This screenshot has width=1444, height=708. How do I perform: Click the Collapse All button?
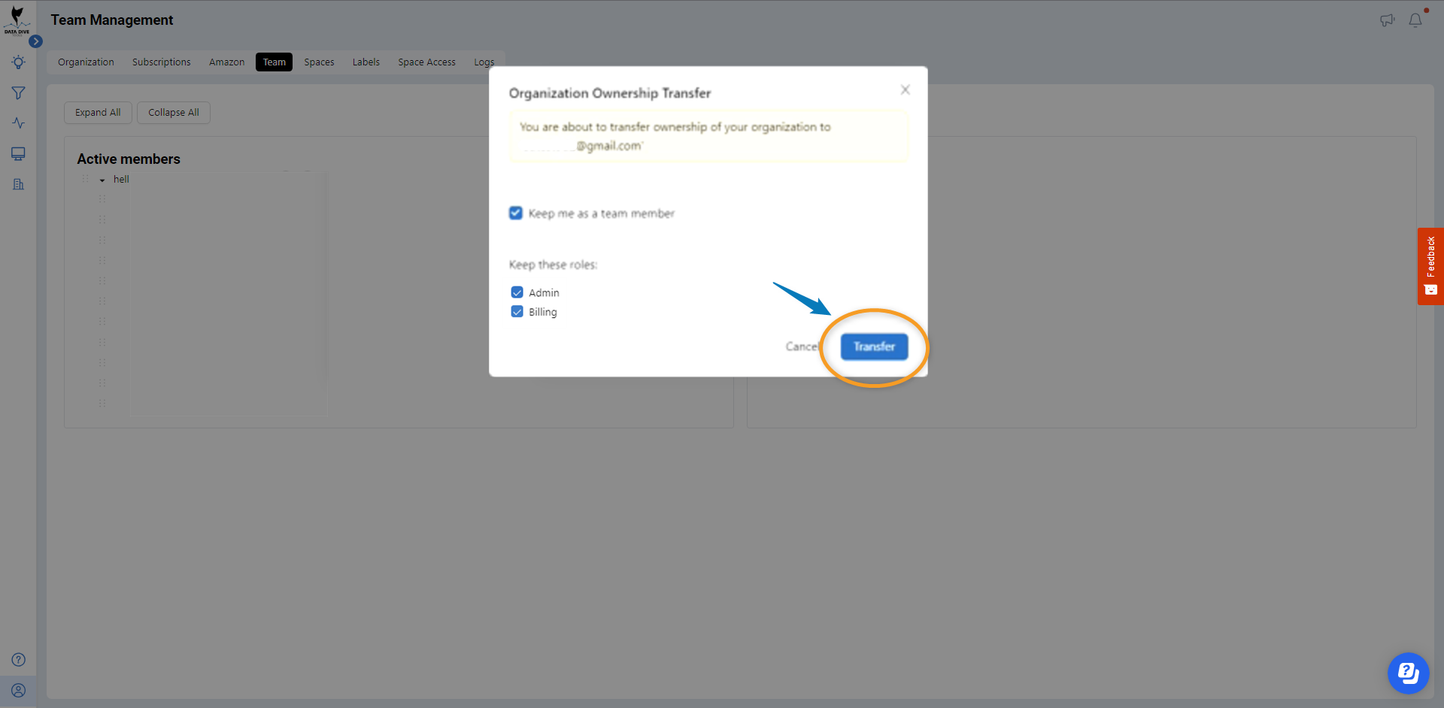[x=174, y=113]
